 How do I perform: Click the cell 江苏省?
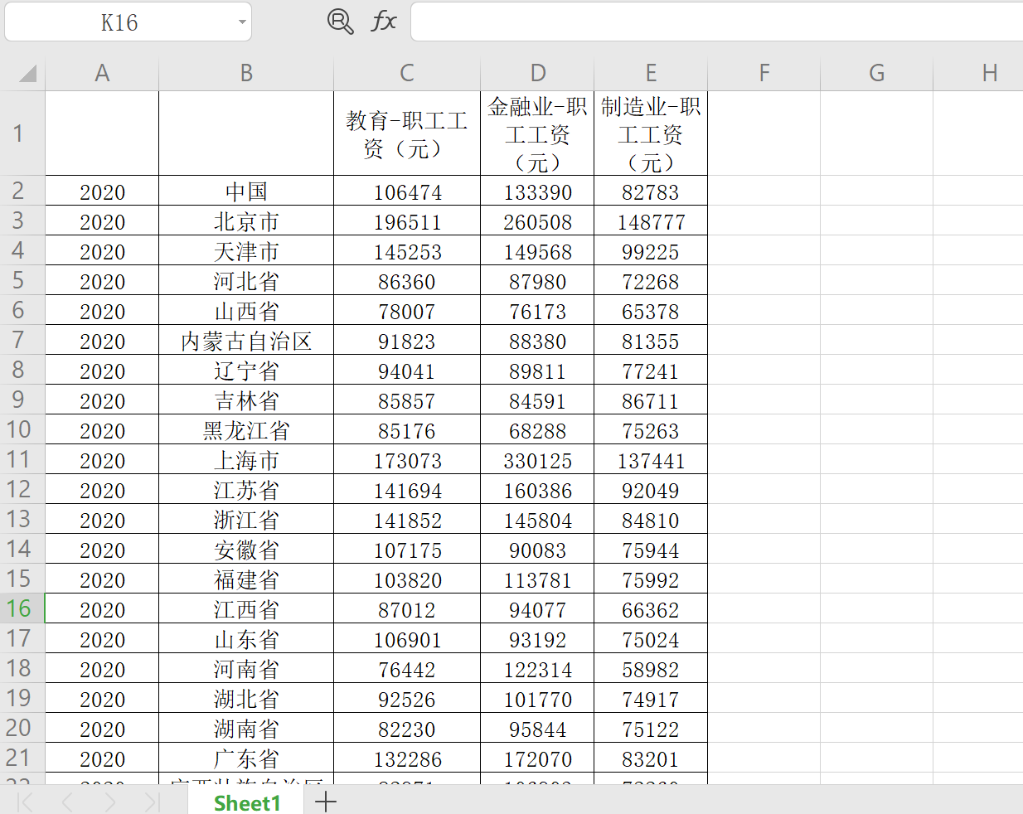pos(246,490)
